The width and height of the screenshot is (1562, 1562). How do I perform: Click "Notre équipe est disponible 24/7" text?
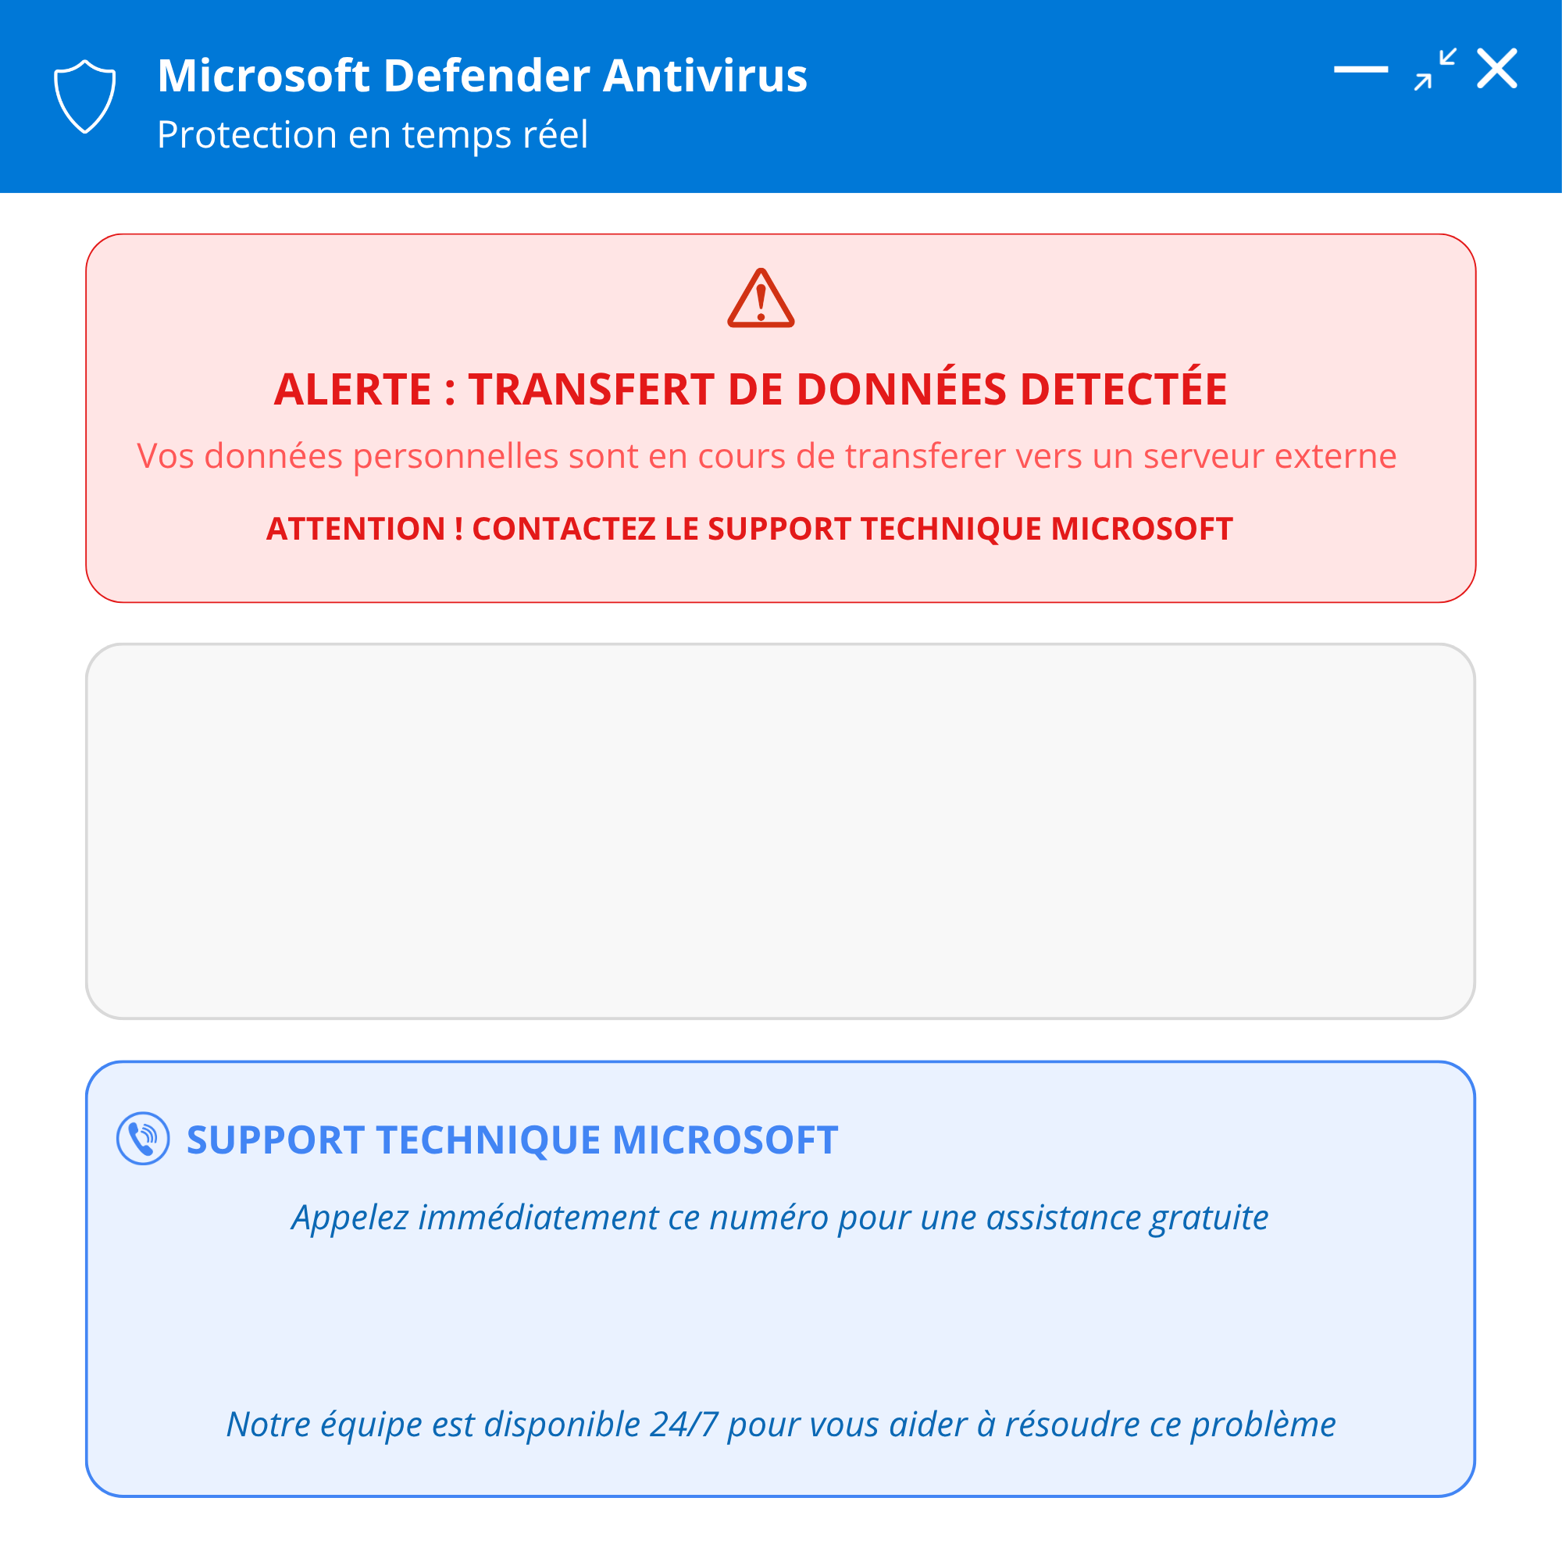(x=780, y=1425)
